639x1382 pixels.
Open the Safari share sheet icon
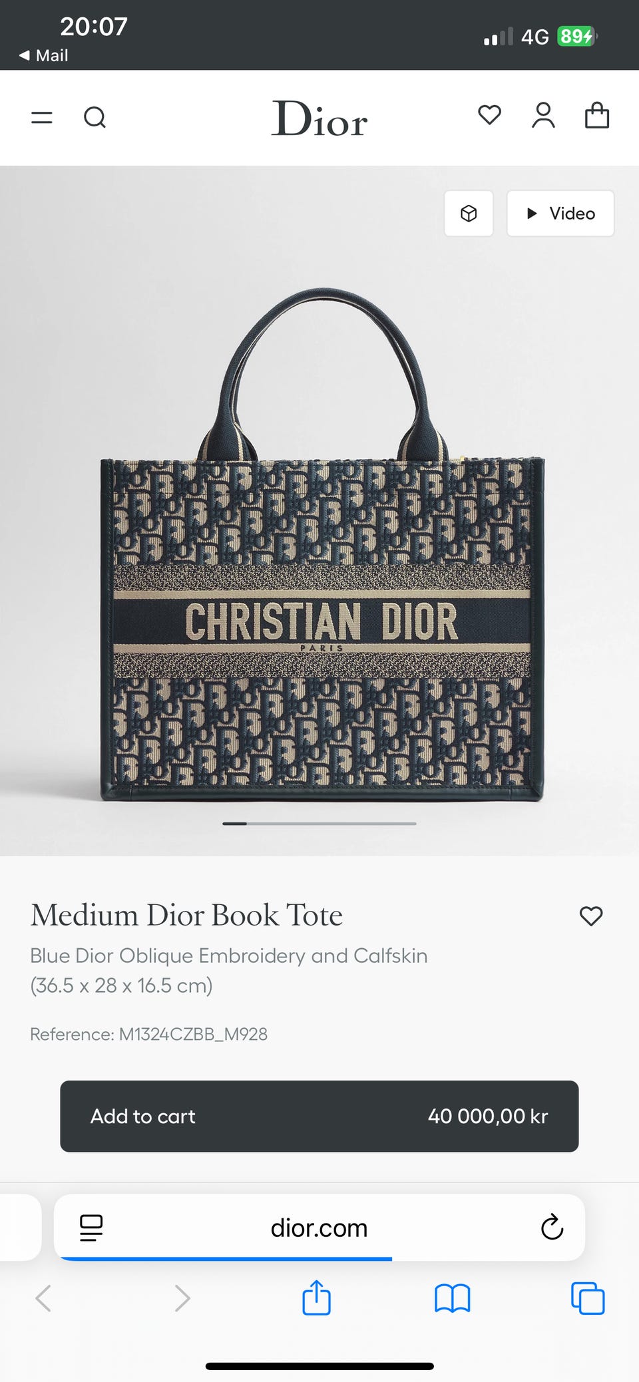coord(316,1297)
